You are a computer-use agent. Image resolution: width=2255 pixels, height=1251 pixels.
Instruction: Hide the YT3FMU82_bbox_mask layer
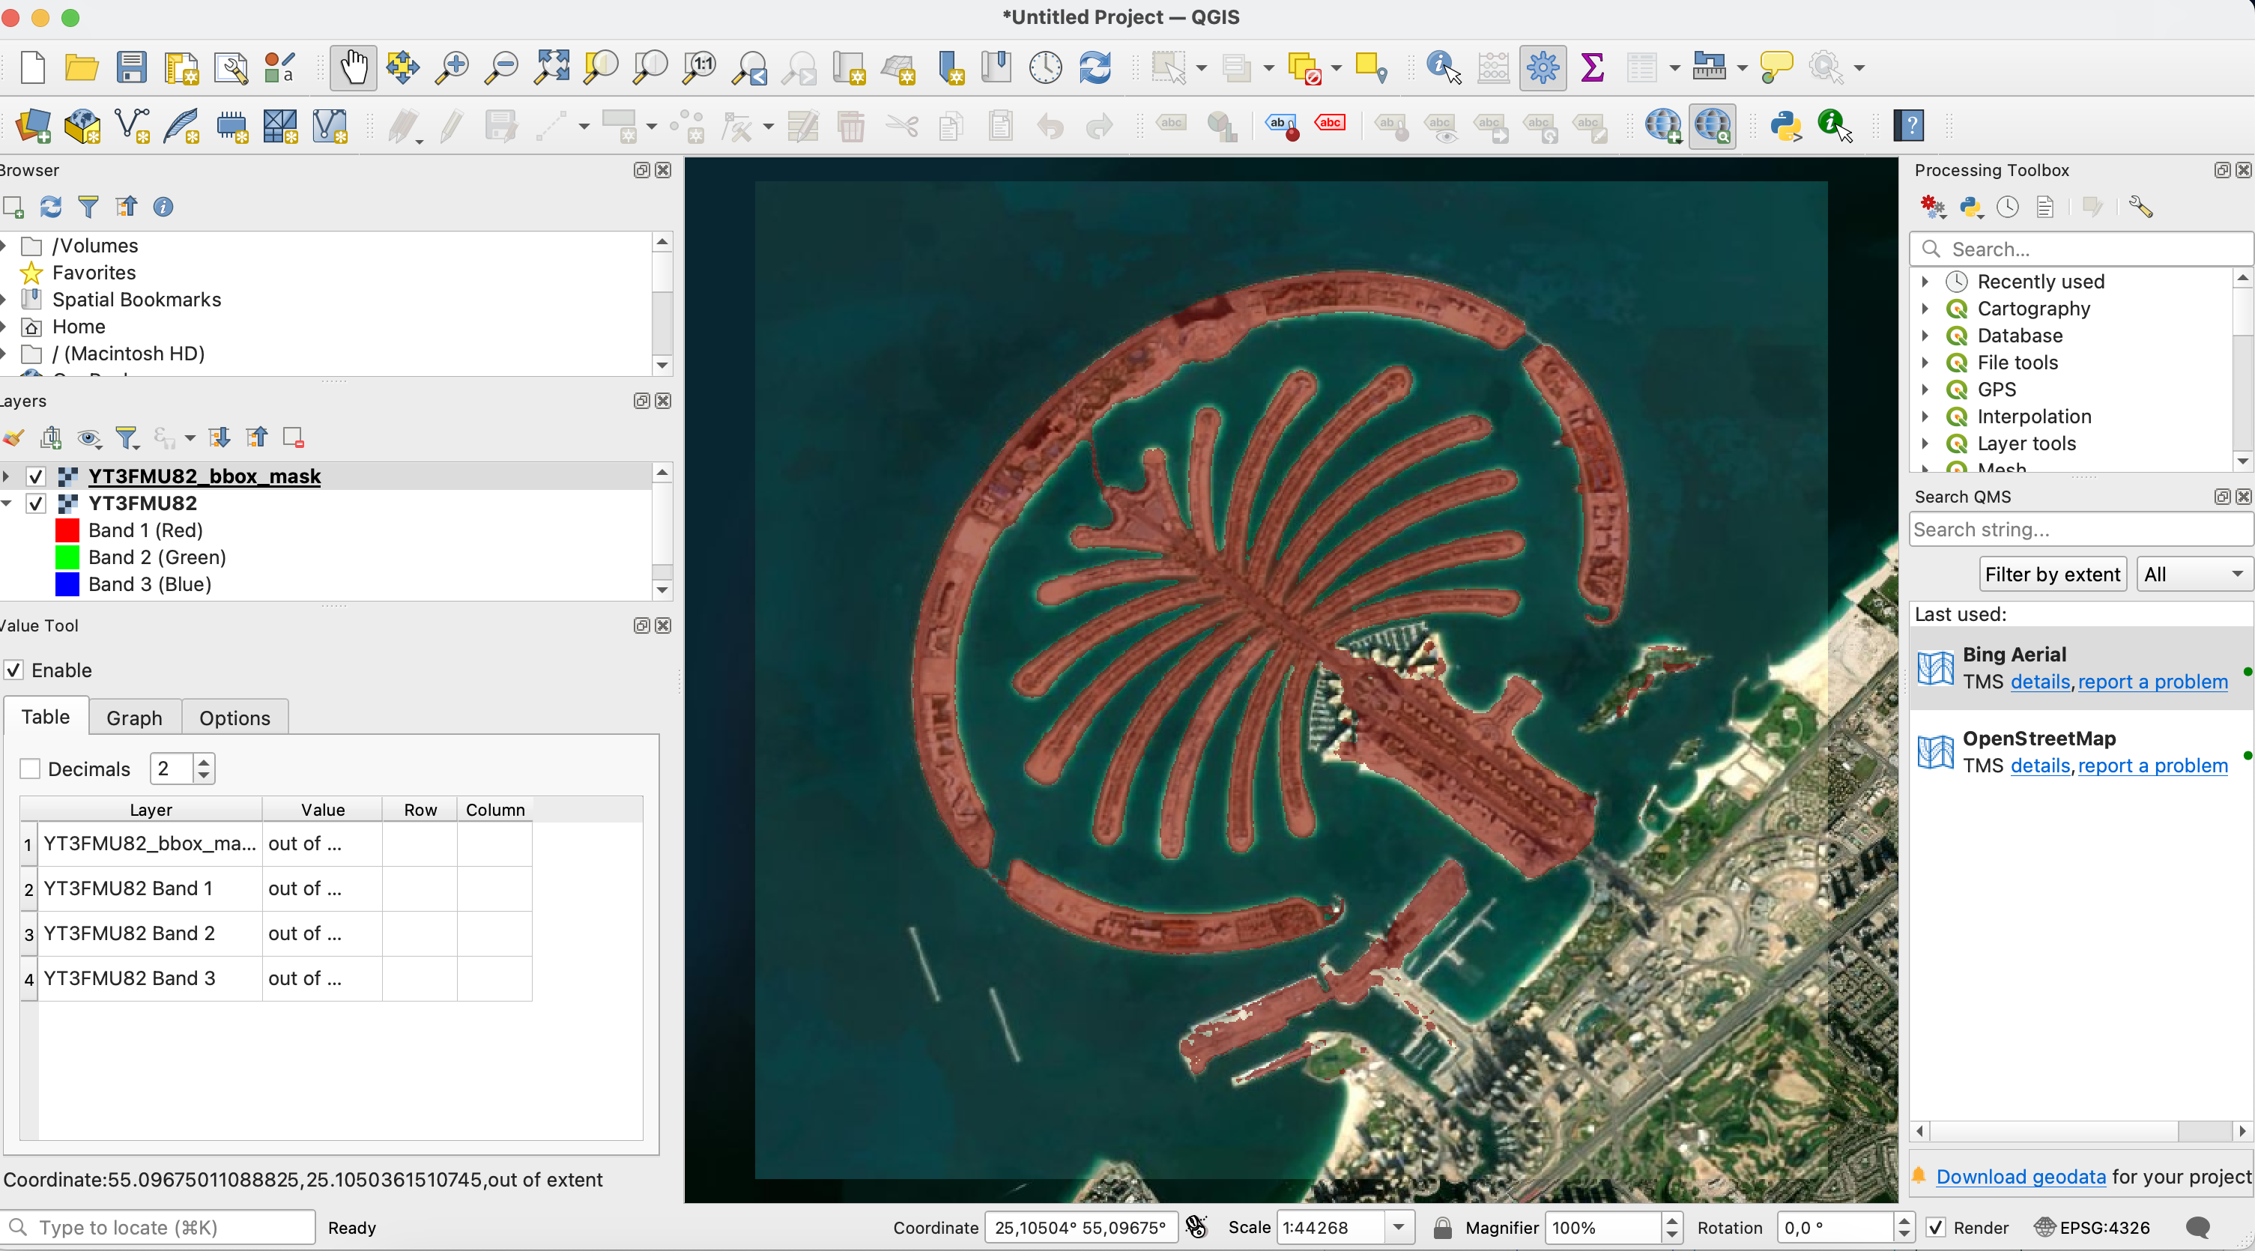36,476
